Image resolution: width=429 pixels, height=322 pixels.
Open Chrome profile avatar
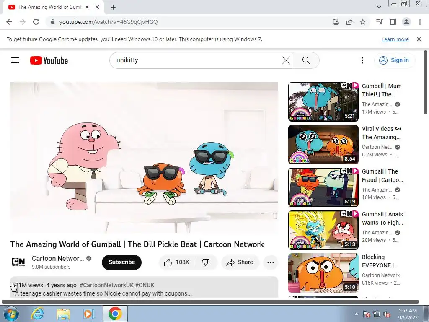click(x=406, y=22)
